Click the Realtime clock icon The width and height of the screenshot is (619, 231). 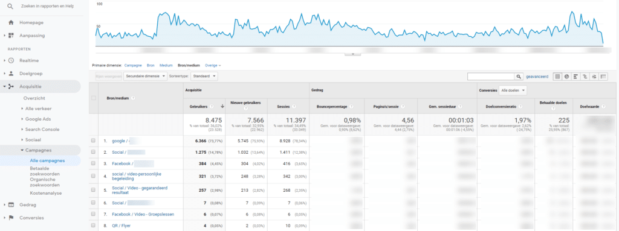[11, 60]
